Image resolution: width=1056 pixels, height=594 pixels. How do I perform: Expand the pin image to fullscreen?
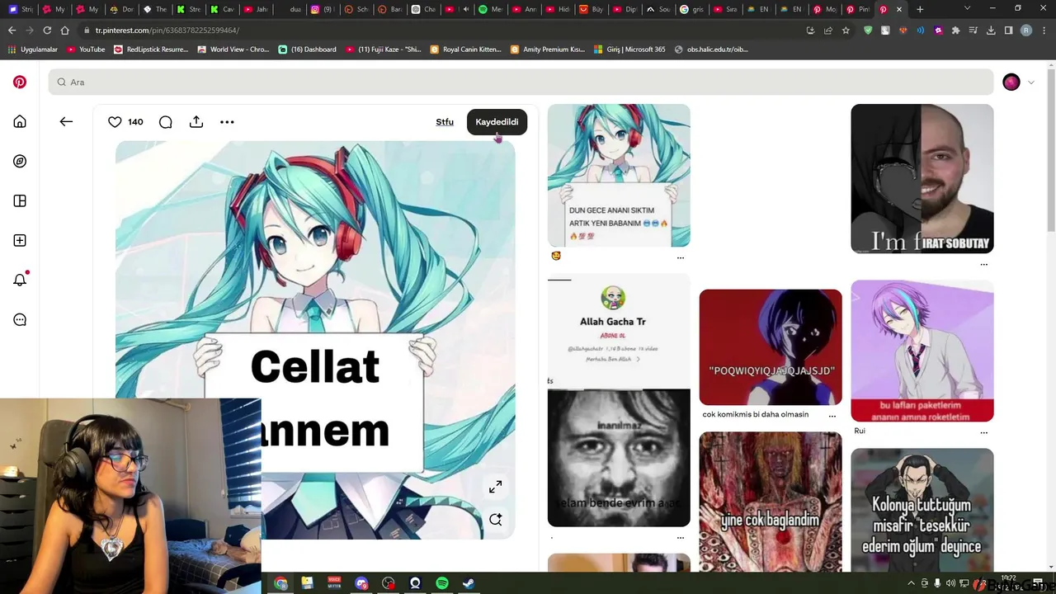[495, 487]
